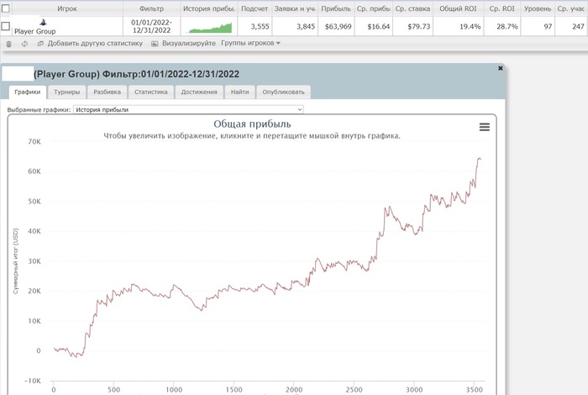
Task: Click the 28.7% average ROI value
Action: pyautogui.click(x=507, y=27)
